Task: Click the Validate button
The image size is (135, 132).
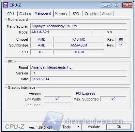Action: point(94,127)
